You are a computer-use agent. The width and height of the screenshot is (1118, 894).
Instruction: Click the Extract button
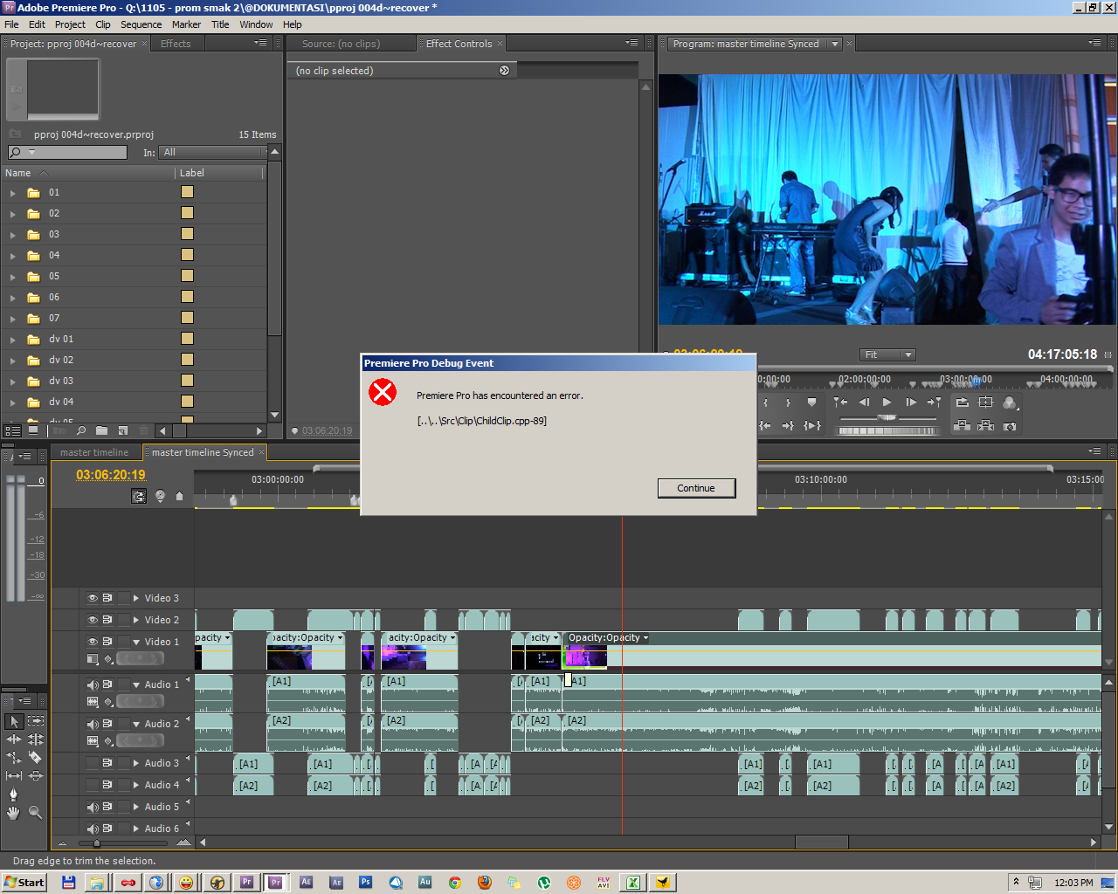(x=986, y=426)
